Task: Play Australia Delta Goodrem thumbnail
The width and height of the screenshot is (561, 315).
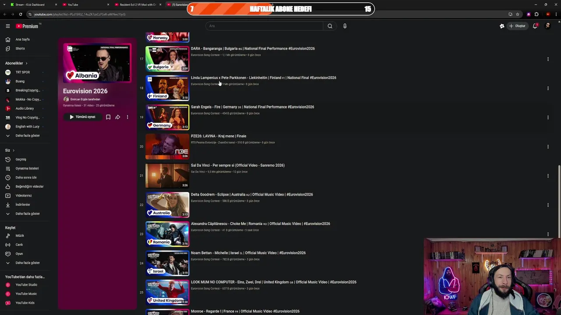Action: [167, 205]
